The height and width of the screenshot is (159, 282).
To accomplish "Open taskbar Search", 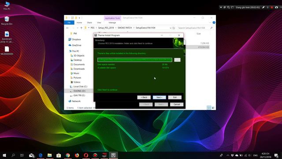I will (13, 155).
